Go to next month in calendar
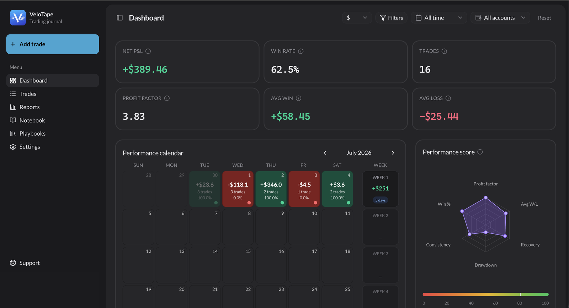569x308 pixels. [x=393, y=153]
